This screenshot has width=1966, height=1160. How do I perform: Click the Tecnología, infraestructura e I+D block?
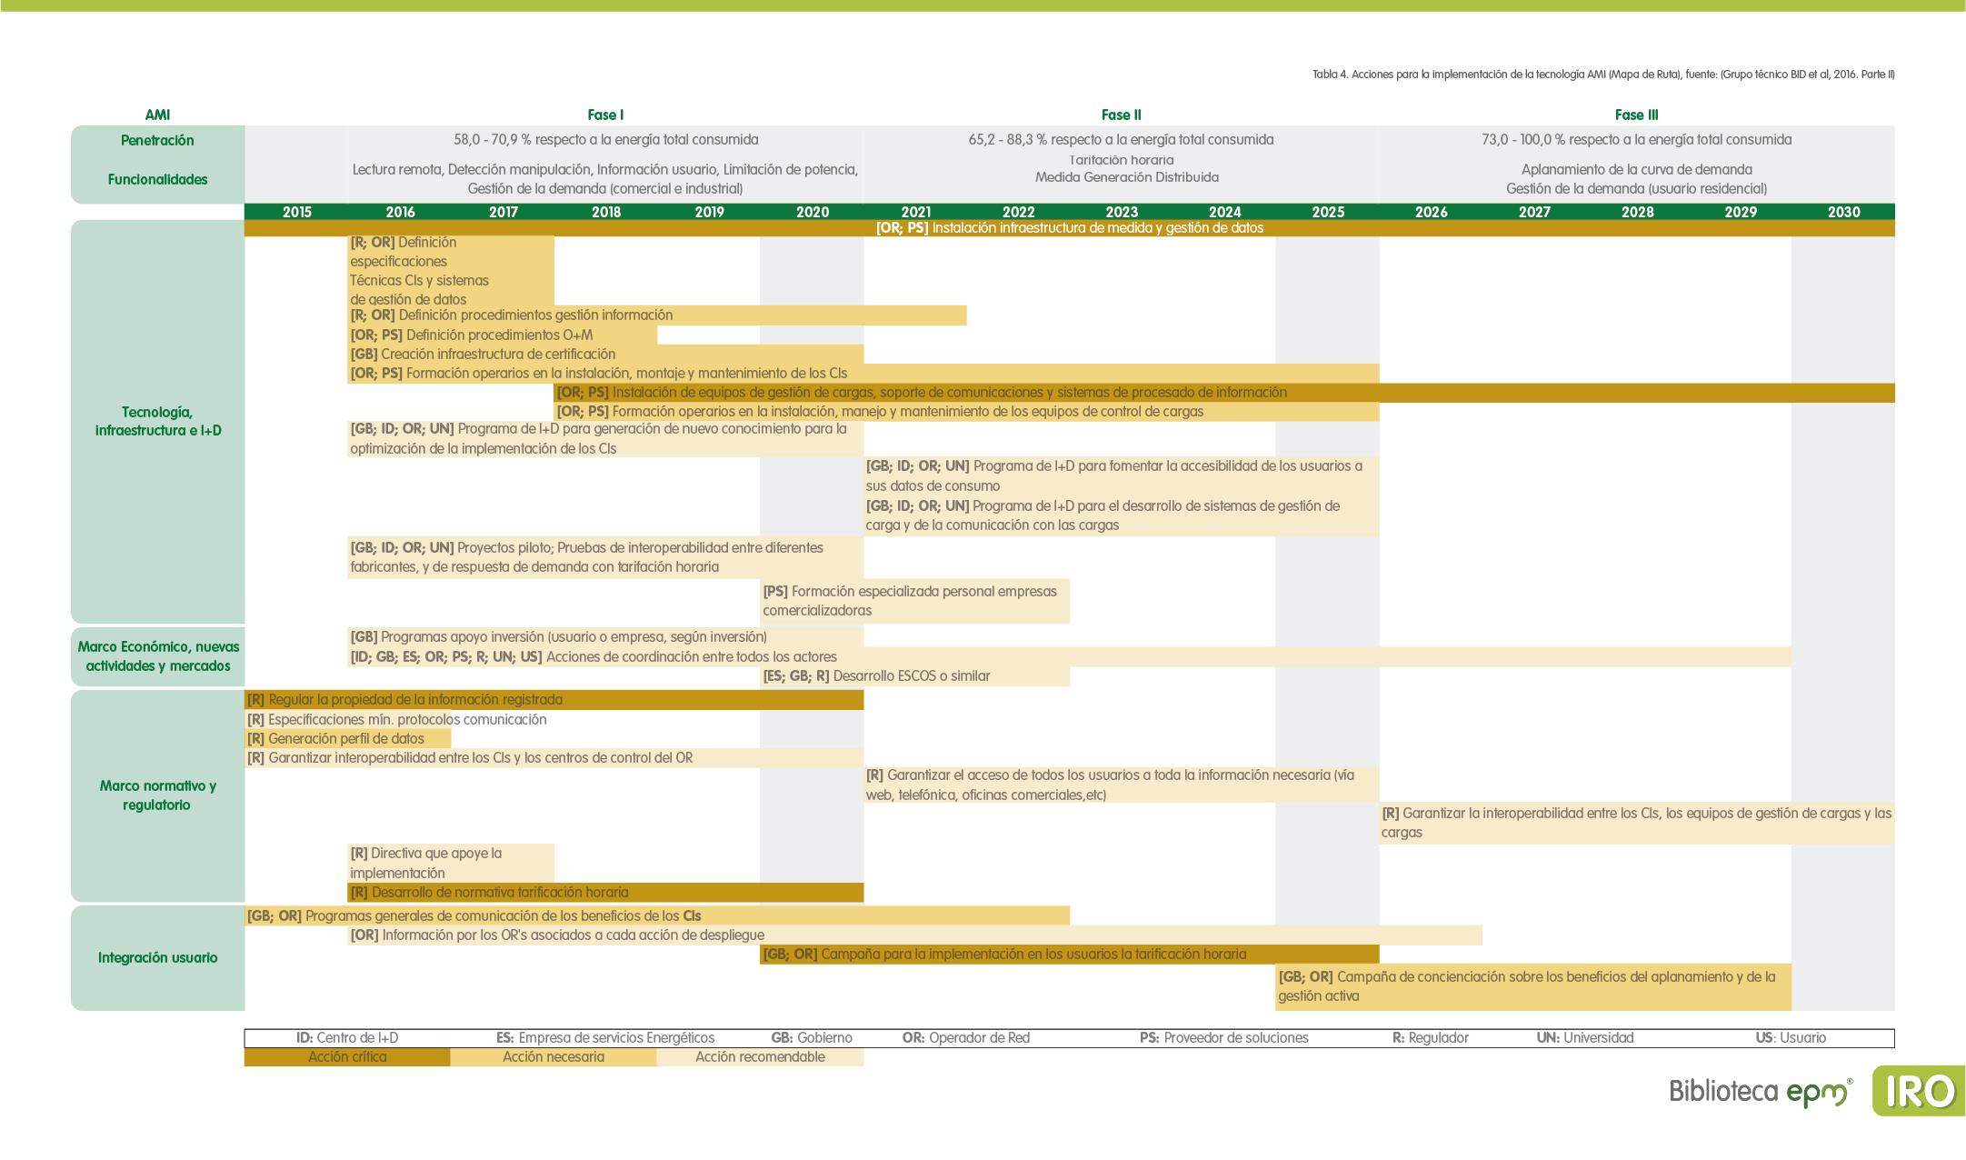point(157,421)
